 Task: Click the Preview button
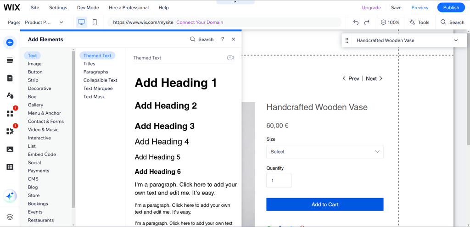click(420, 8)
